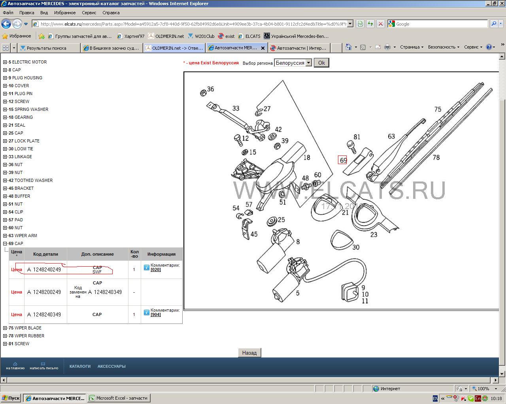Click the 'Цена' link for A 1248200249
The width and height of the screenshot is (506, 404).
17,292
